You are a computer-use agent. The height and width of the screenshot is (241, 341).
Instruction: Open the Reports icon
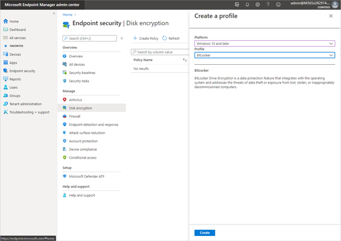(x=6, y=79)
